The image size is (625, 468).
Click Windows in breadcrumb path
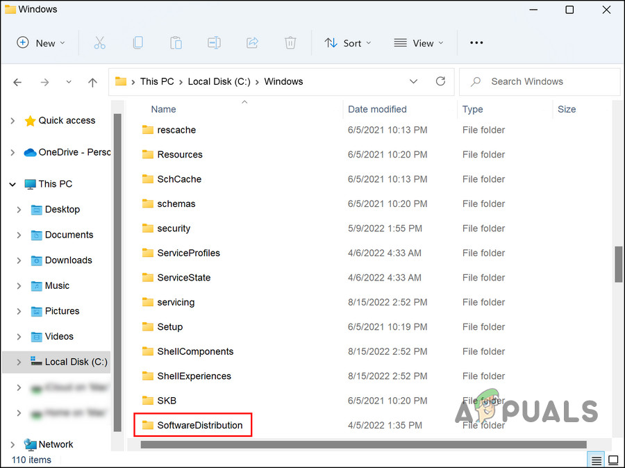283,81
